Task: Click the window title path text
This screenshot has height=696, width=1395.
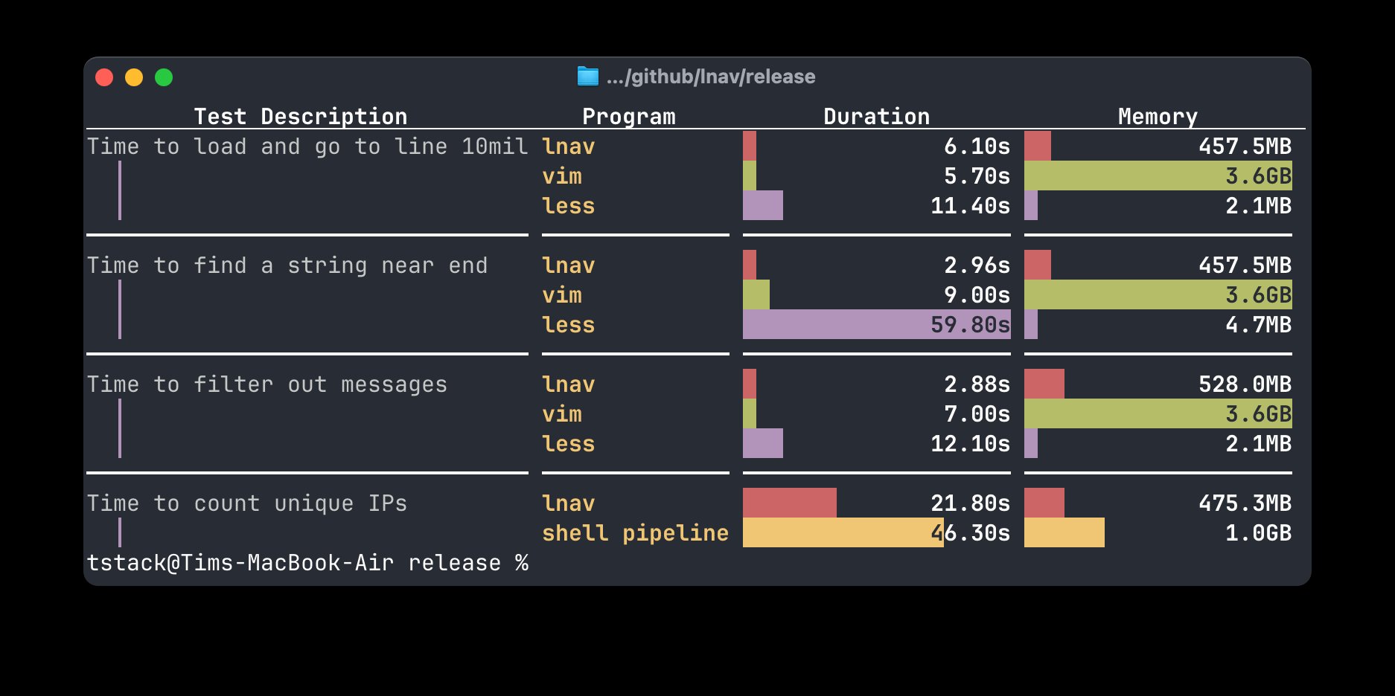Action: 710,77
